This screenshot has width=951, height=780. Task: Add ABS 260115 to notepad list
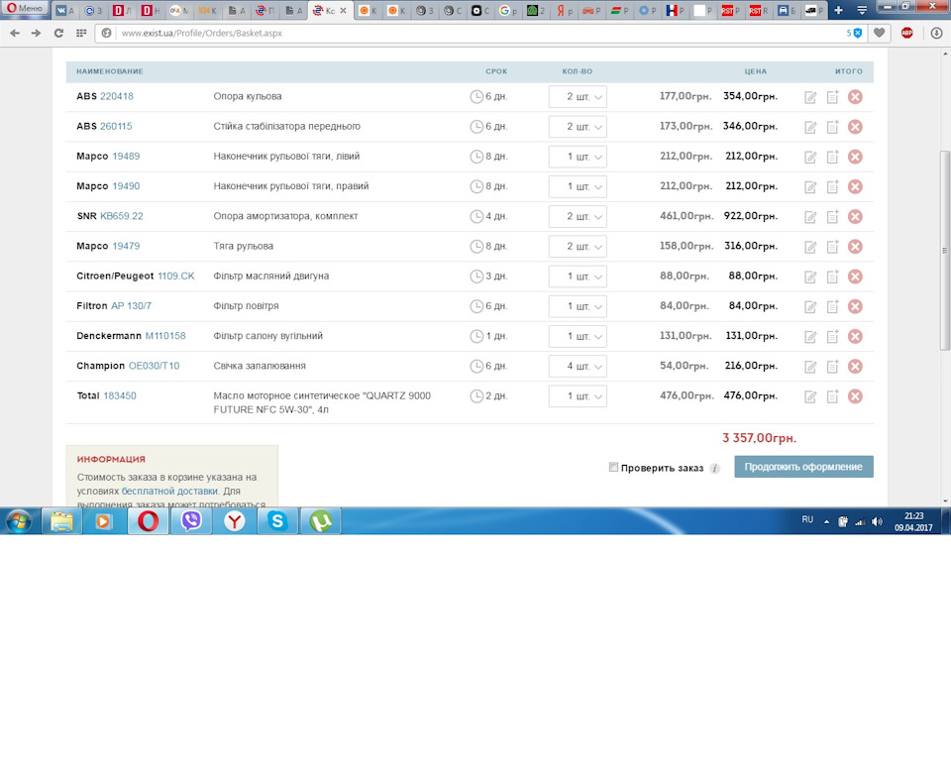pyautogui.click(x=833, y=127)
